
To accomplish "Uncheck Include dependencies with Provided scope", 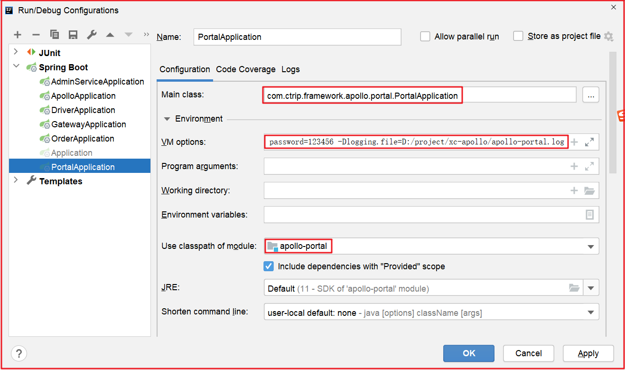I will pos(269,266).
